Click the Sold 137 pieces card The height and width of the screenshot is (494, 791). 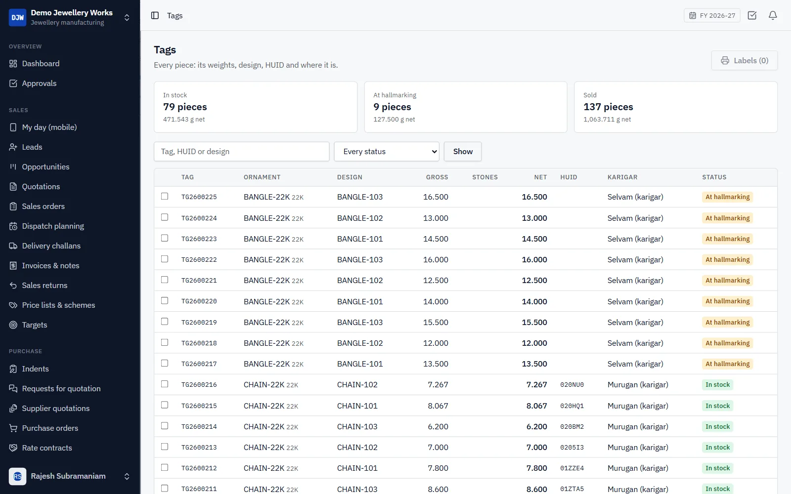[675, 107]
